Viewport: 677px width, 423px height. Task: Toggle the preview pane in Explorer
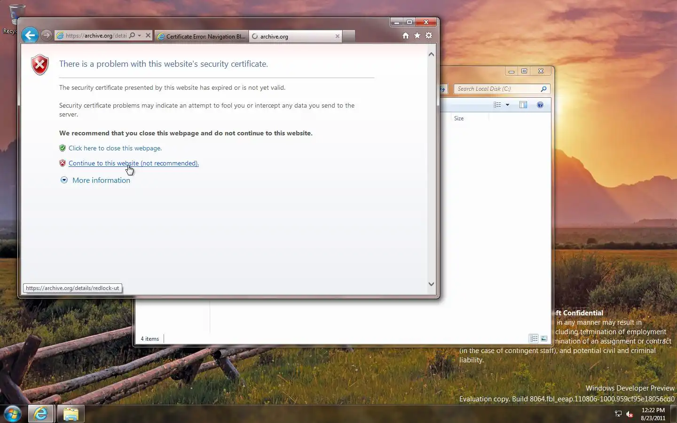(x=523, y=105)
